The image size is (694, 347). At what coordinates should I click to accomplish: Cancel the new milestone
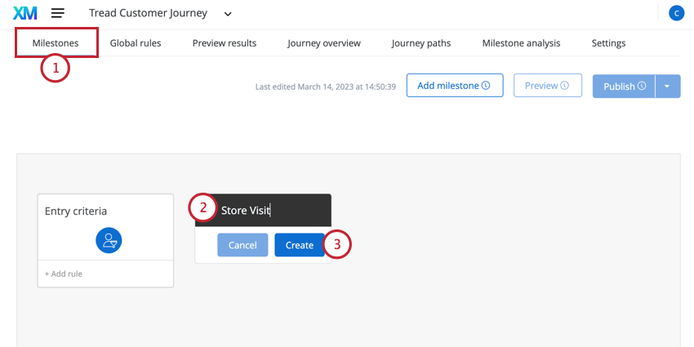click(242, 245)
